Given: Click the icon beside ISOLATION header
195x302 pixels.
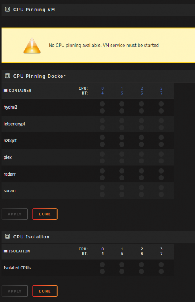Looking at the screenshot, I should click(x=5, y=251).
